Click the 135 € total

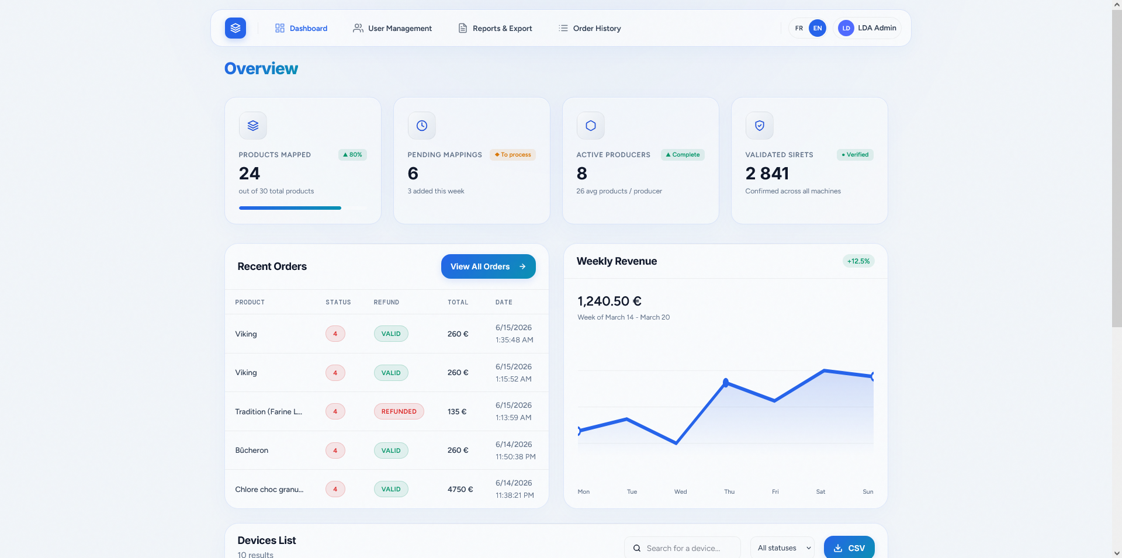(457, 411)
